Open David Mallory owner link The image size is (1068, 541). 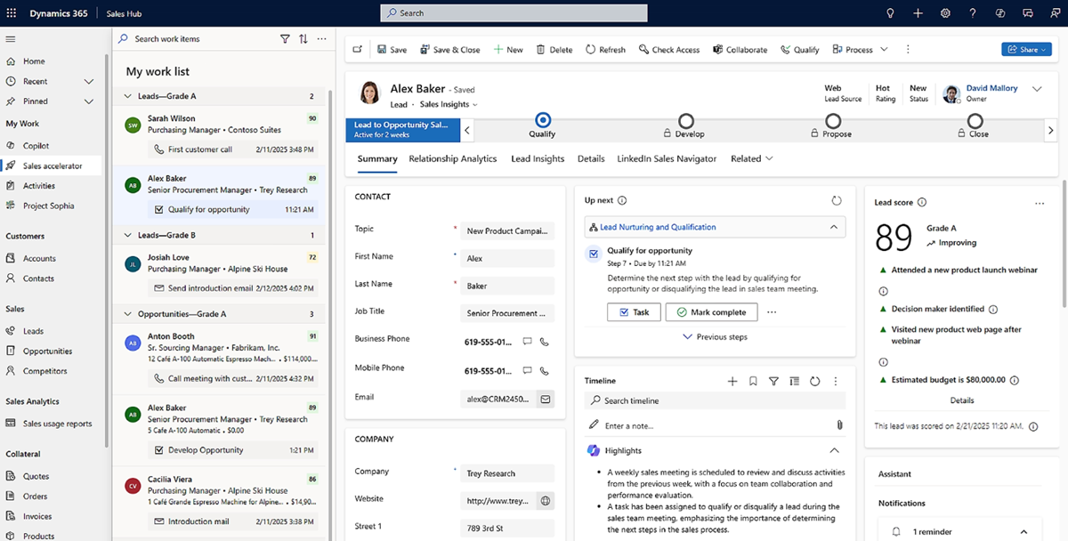pyautogui.click(x=991, y=88)
